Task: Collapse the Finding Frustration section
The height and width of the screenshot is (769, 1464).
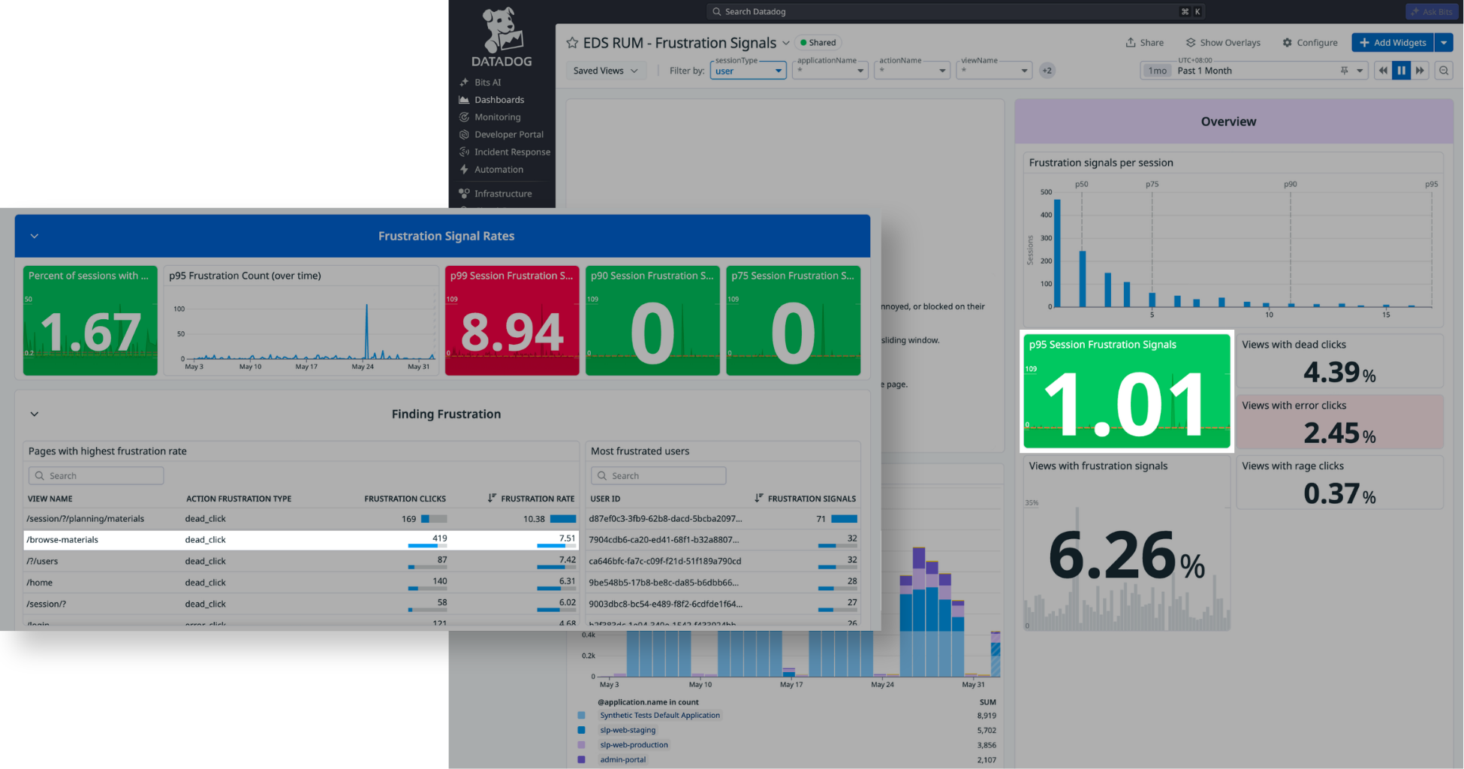Action: (x=35, y=414)
